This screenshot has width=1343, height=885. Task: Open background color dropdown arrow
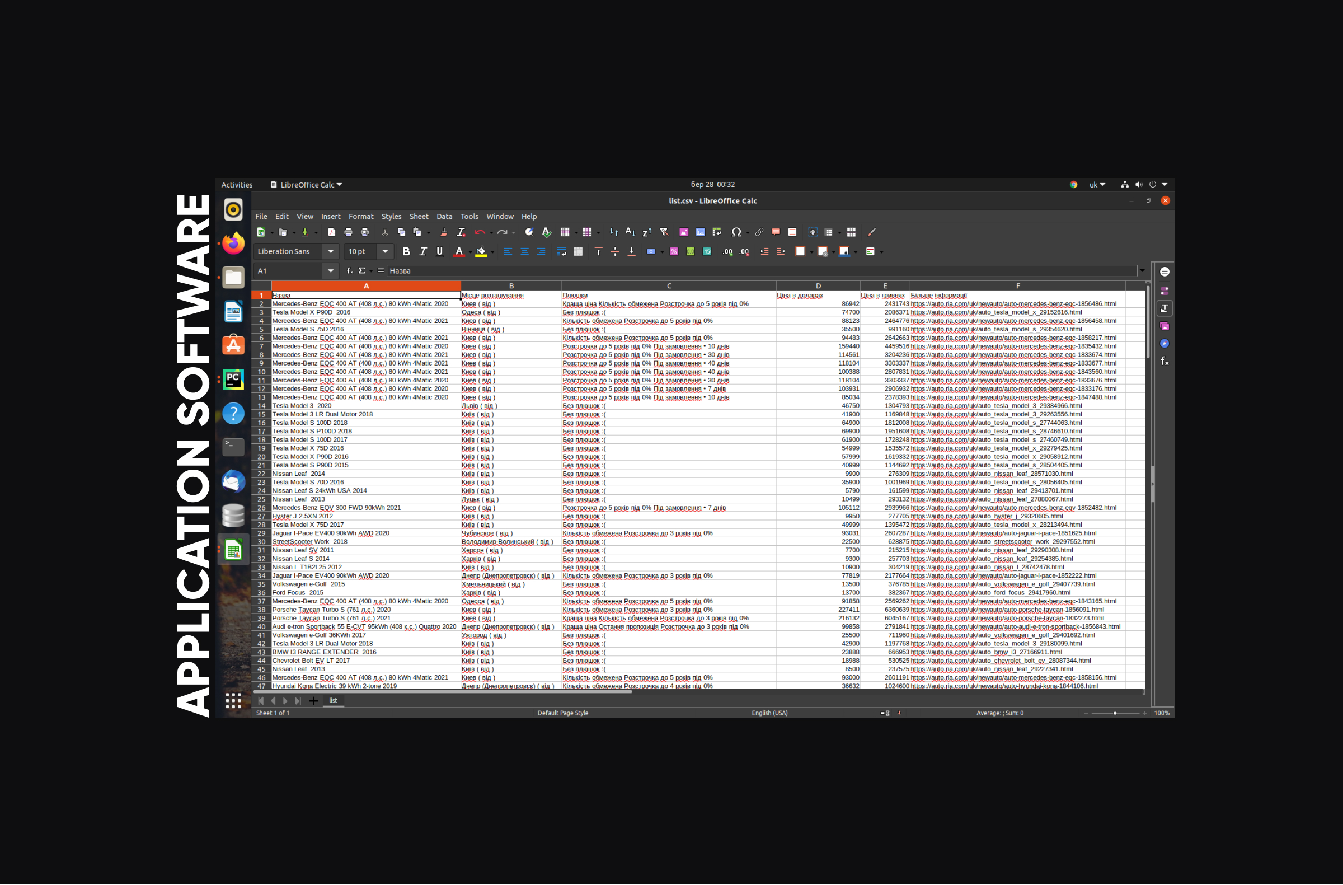point(492,252)
